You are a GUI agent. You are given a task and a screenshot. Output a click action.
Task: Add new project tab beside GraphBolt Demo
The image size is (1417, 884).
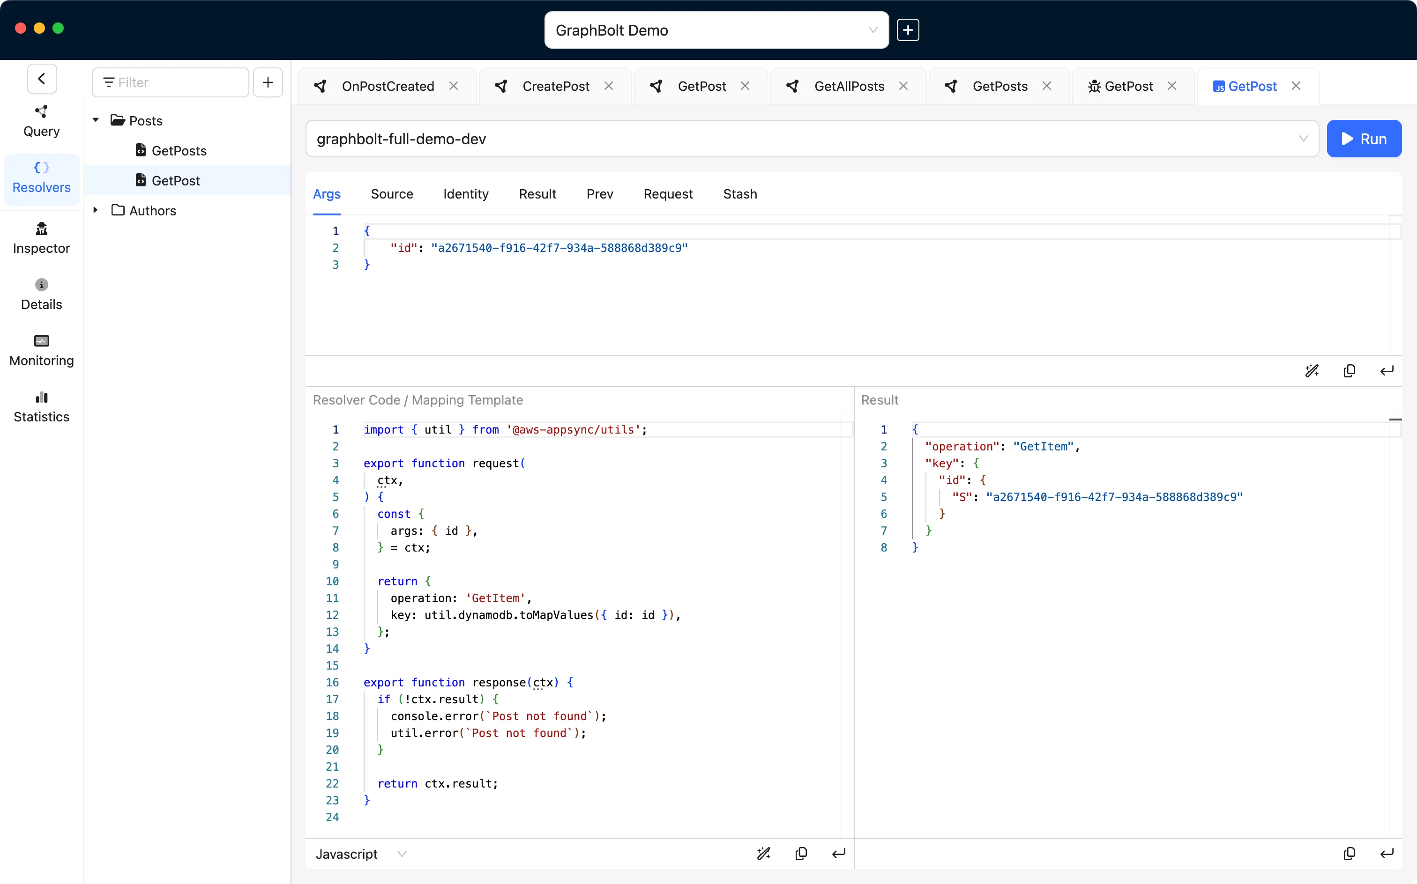tap(908, 30)
